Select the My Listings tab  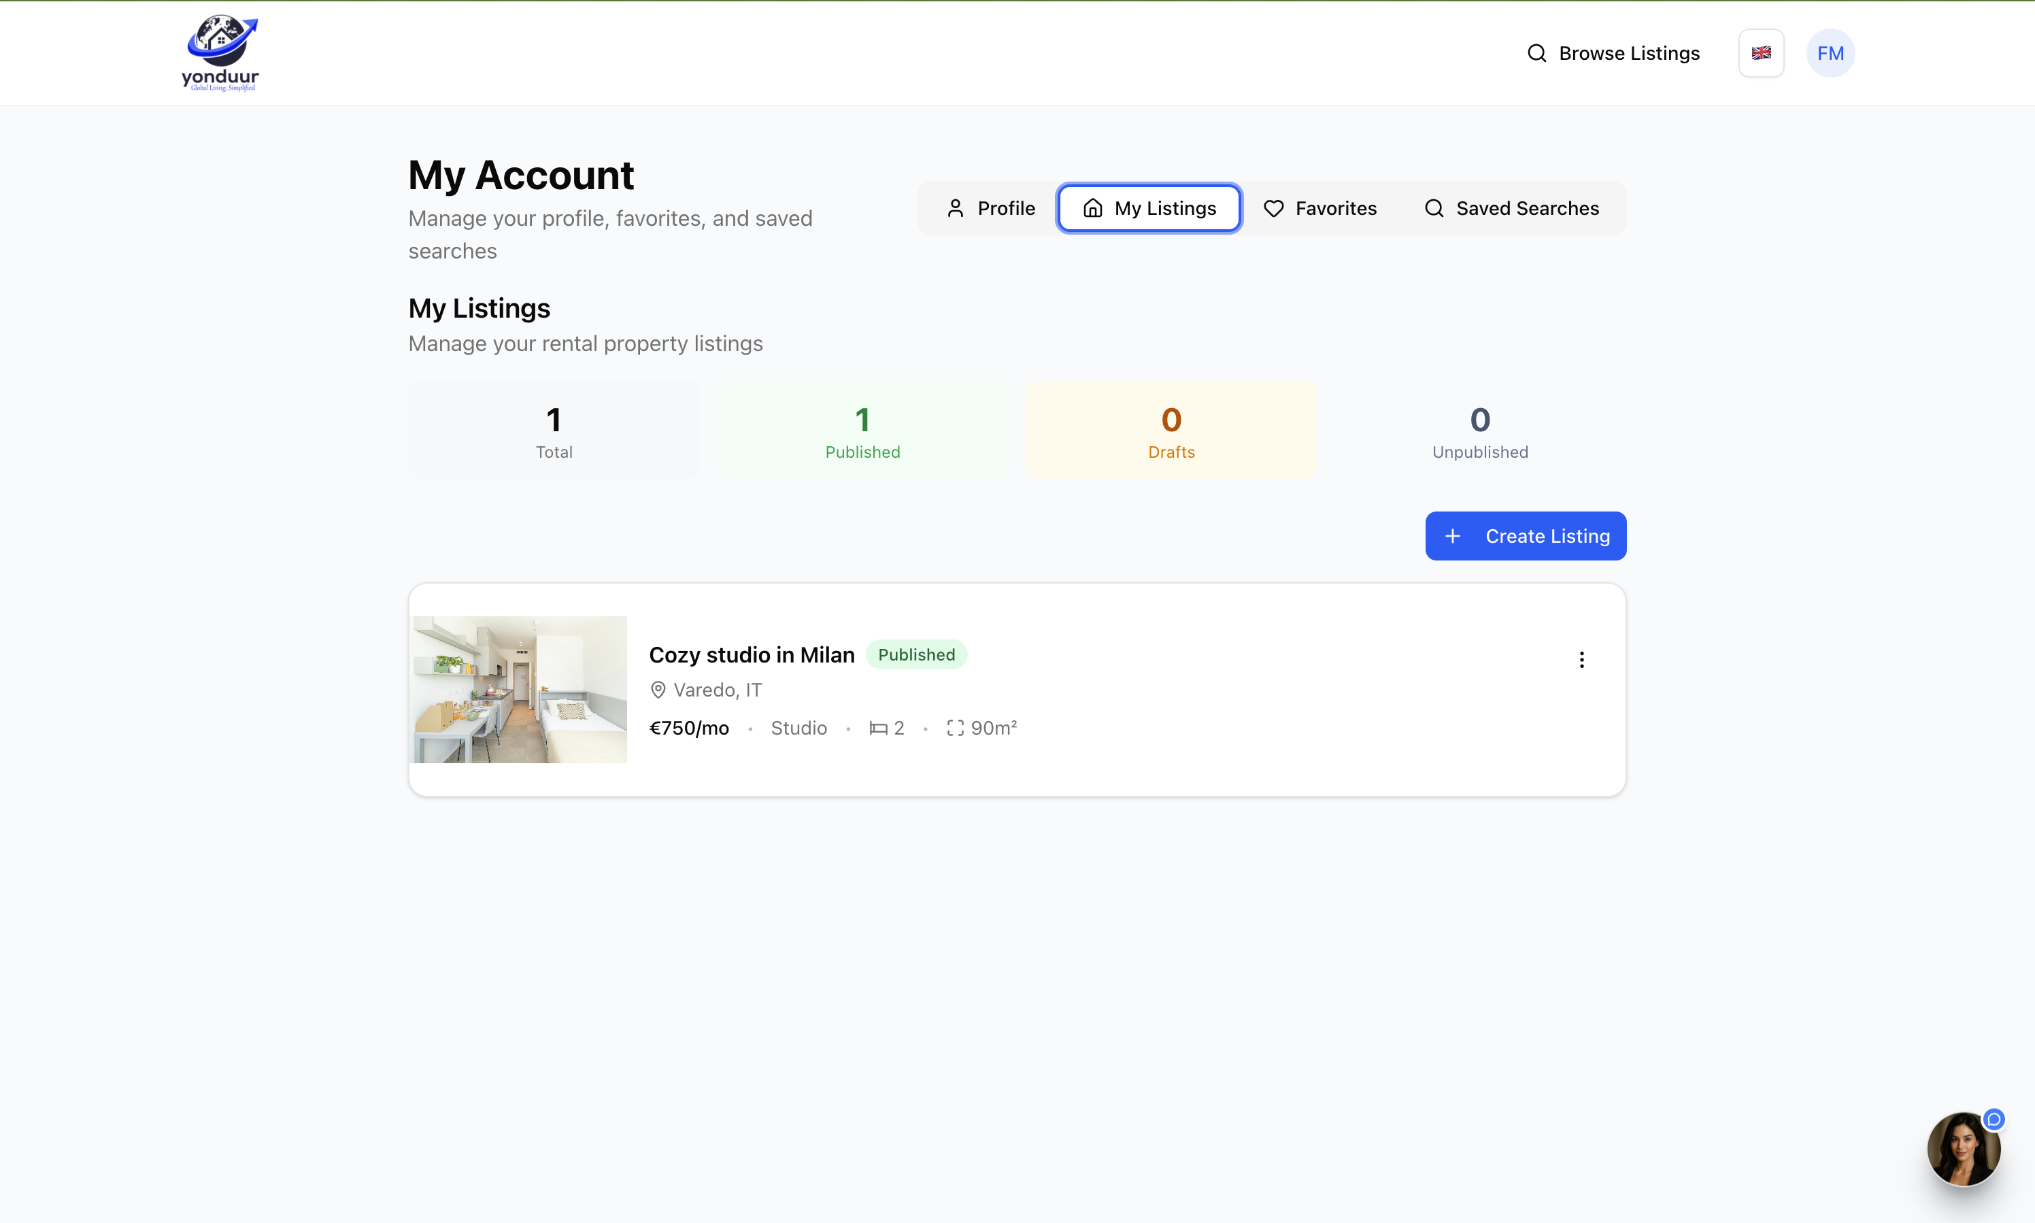(x=1149, y=209)
